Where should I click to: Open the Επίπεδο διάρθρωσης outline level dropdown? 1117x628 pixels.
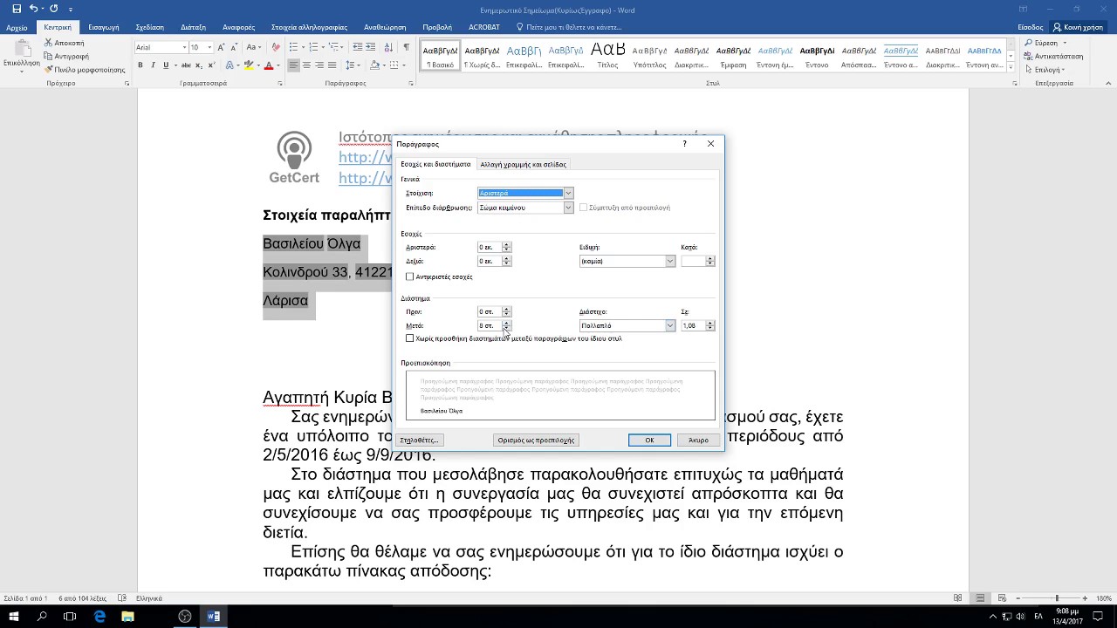tap(568, 208)
